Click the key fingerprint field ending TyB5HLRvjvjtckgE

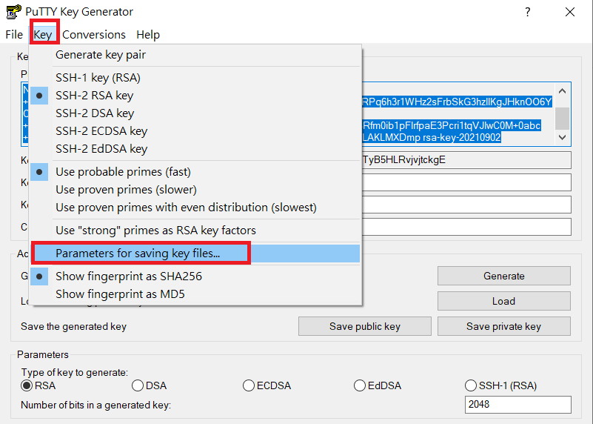466,160
